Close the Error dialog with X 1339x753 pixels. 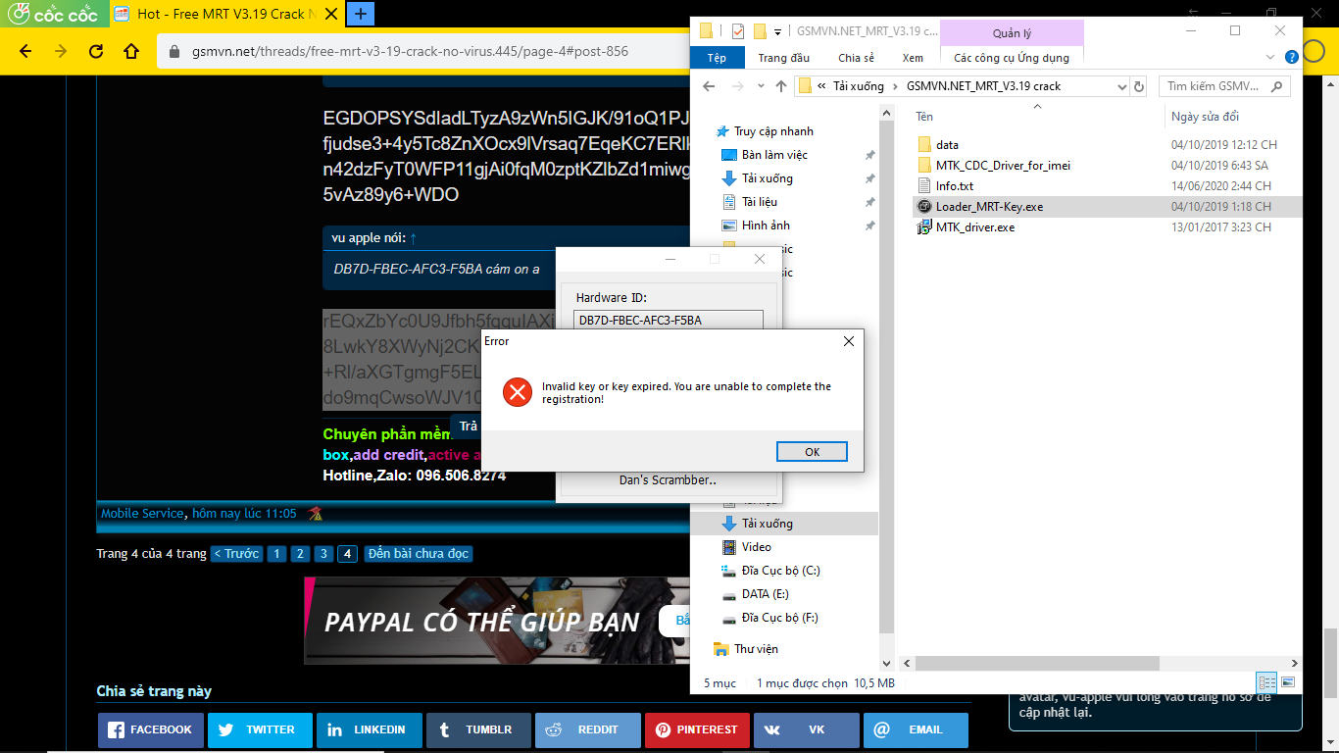[849, 341]
